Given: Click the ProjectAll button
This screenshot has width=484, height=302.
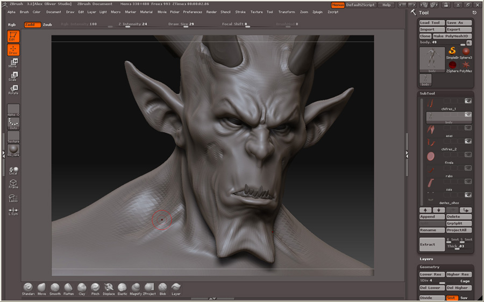Looking at the screenshot, I should (459, 230).
